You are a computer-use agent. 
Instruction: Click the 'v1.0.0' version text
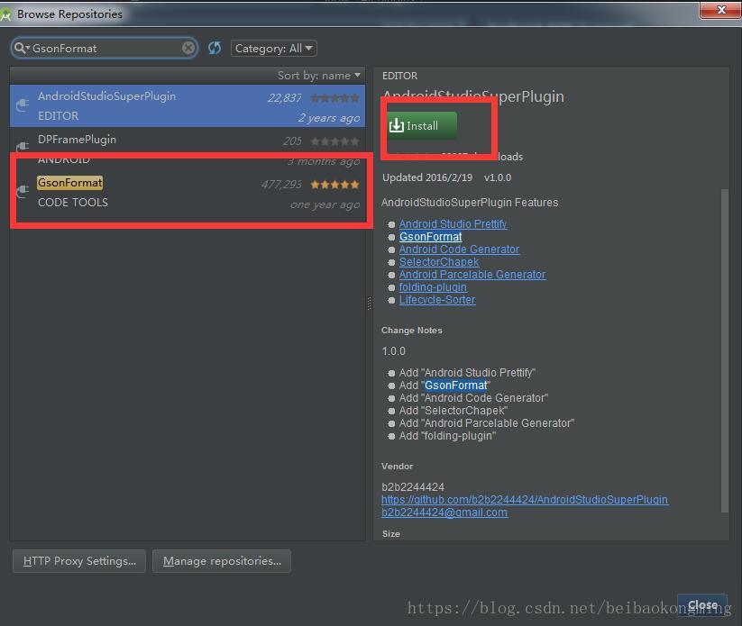click(x=498, y=177)
